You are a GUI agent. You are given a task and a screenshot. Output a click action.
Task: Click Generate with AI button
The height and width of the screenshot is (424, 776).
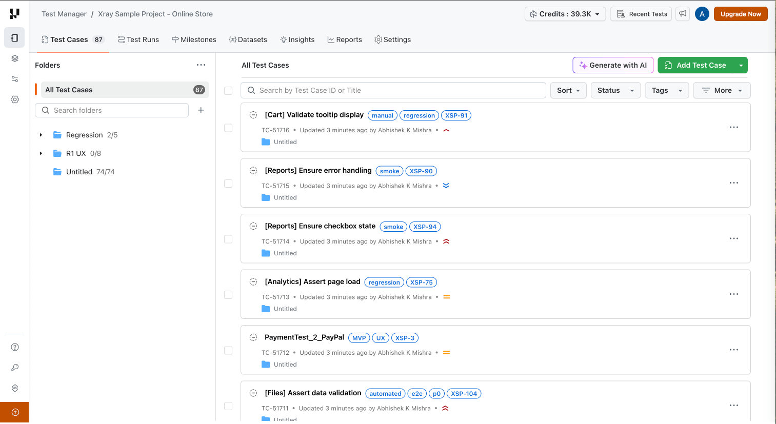[x=613, y=65]
